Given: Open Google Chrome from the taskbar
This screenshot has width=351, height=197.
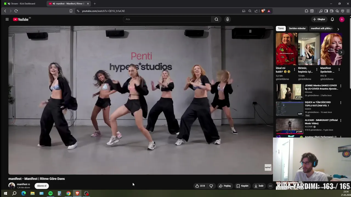Looking at the screenshot, I should point(68,193).
